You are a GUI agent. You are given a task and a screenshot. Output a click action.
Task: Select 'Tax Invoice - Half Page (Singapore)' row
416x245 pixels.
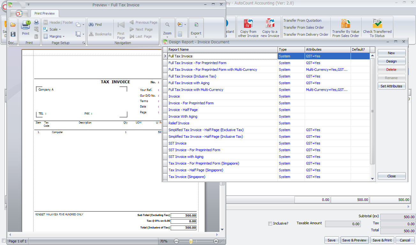(266, 170)
